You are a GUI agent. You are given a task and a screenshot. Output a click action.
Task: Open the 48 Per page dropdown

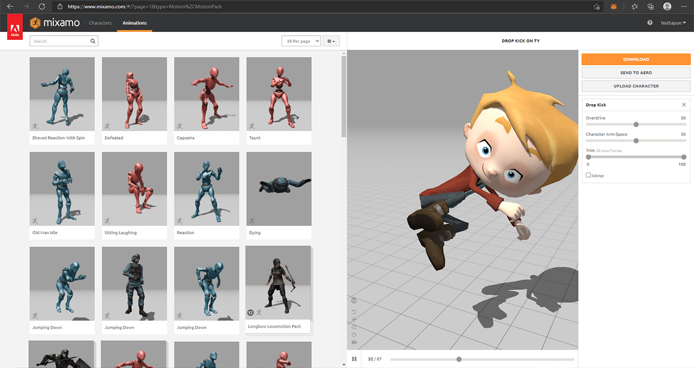[301, 41]
